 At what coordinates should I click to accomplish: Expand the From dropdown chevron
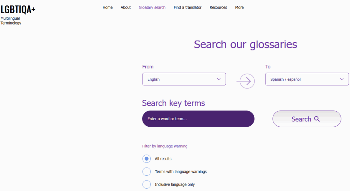pyautogui.click(x=219, y=79)
